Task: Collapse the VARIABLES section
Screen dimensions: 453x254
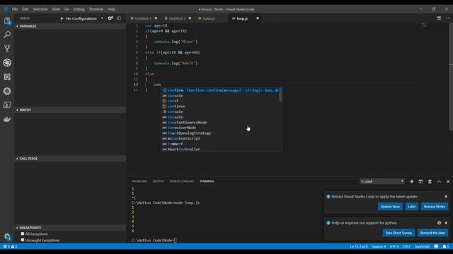Action: [x=70, y=26]
